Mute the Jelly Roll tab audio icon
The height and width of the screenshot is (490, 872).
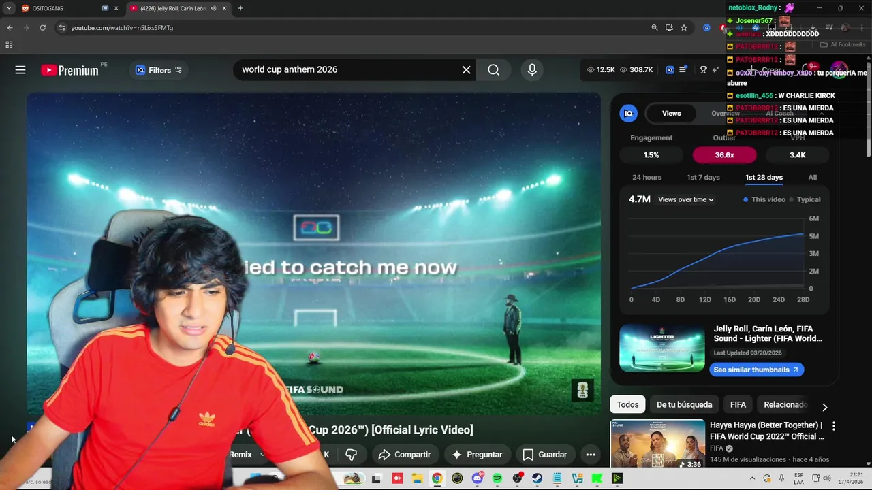[x=213, y=8]
